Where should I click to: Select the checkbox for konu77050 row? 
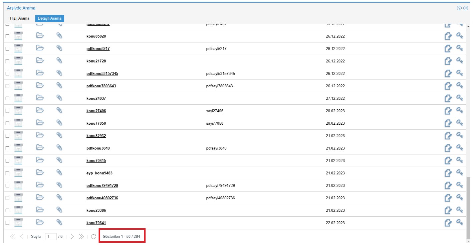point(7,123)
